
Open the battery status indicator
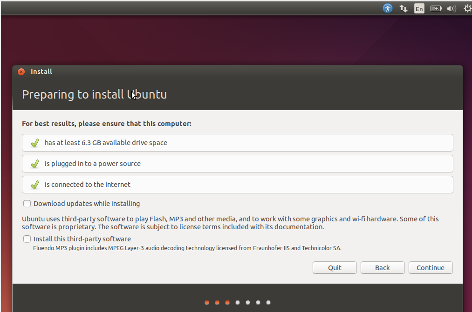point(436,8)
